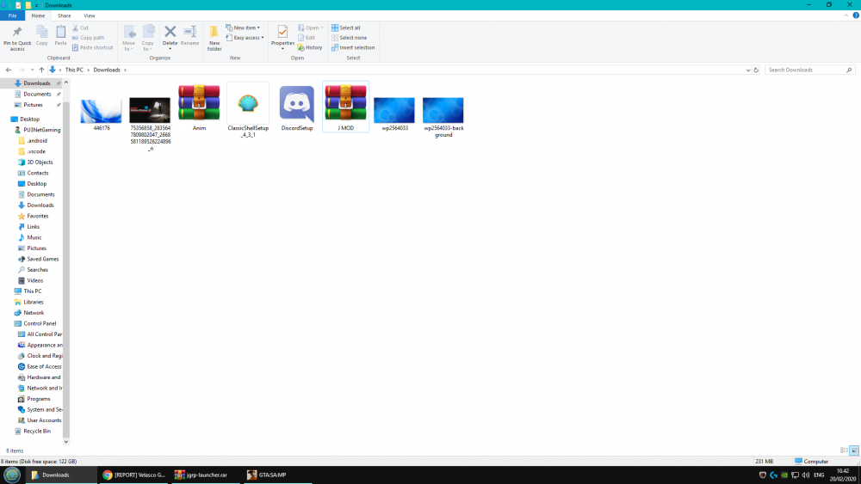861x484 pixels.
Task: Open the Easy access dropdown
Action: [x=245, y=38]
